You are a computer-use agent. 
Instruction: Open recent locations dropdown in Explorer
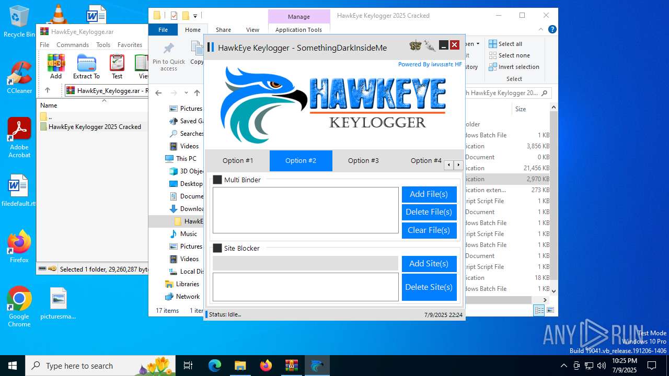pos(186,93)
